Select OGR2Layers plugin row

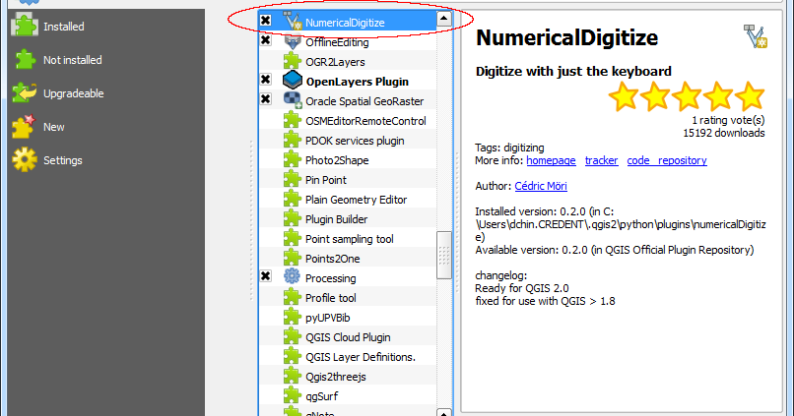348,62
